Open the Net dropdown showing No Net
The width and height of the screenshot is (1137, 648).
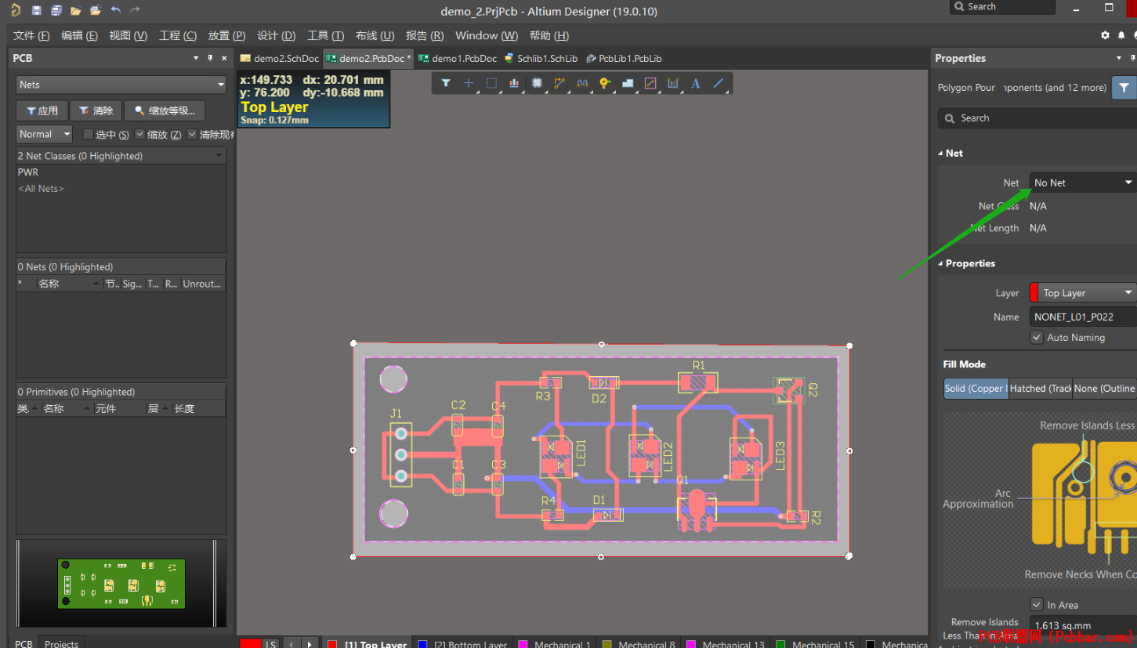(1083, 183)
